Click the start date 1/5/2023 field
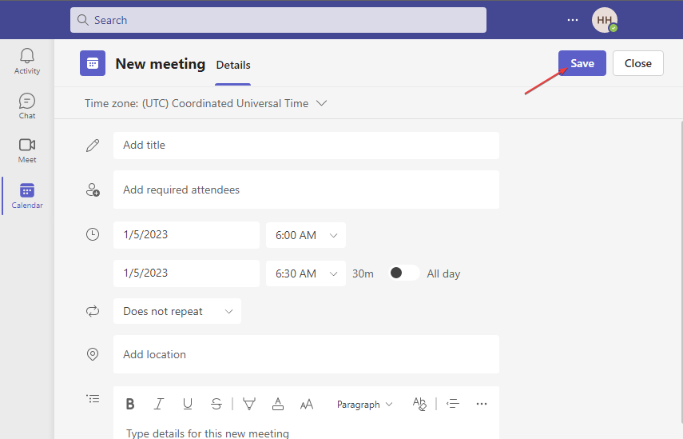 click(x=186, y=235)
